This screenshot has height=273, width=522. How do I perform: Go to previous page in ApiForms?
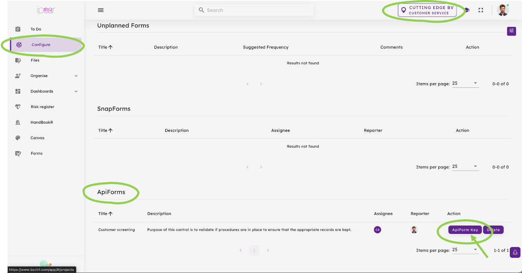241,250
